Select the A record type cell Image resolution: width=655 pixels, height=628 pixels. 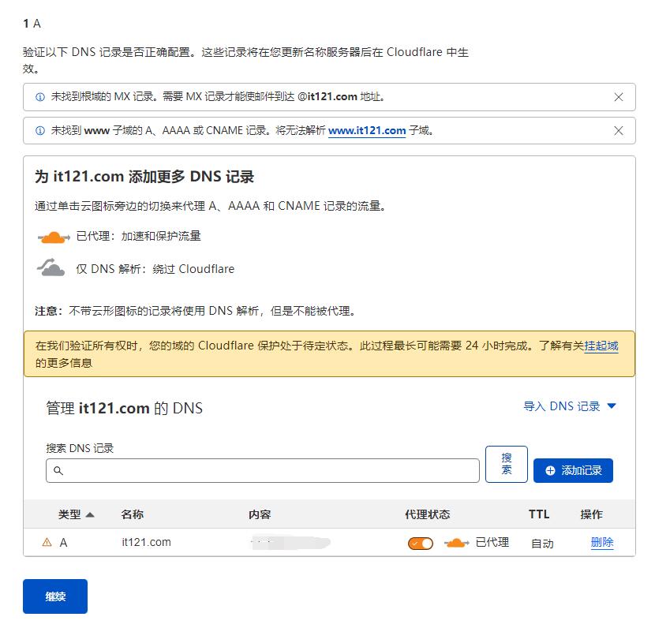tap(63, 543)
